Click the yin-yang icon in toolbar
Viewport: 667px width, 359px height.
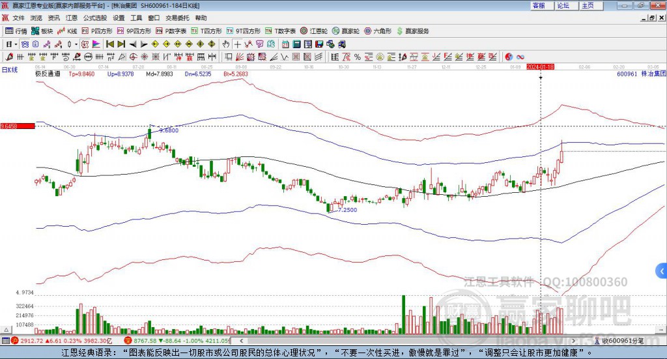tap(509, 57)
